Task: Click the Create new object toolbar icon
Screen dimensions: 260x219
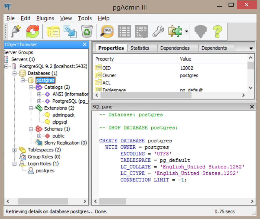Action: click(x=70, y=31)
